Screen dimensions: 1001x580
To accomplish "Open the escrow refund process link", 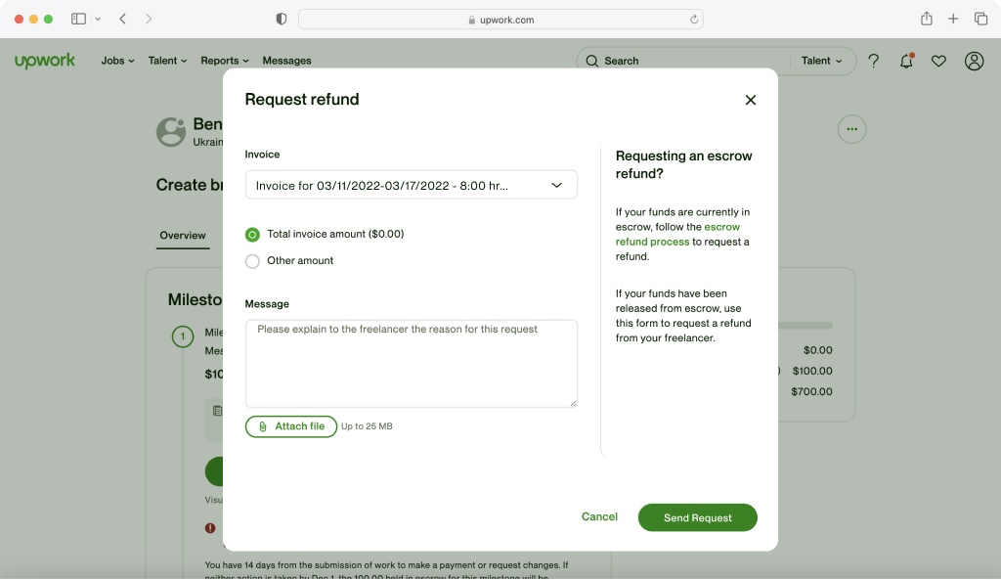I will click(x=652, y=242).
